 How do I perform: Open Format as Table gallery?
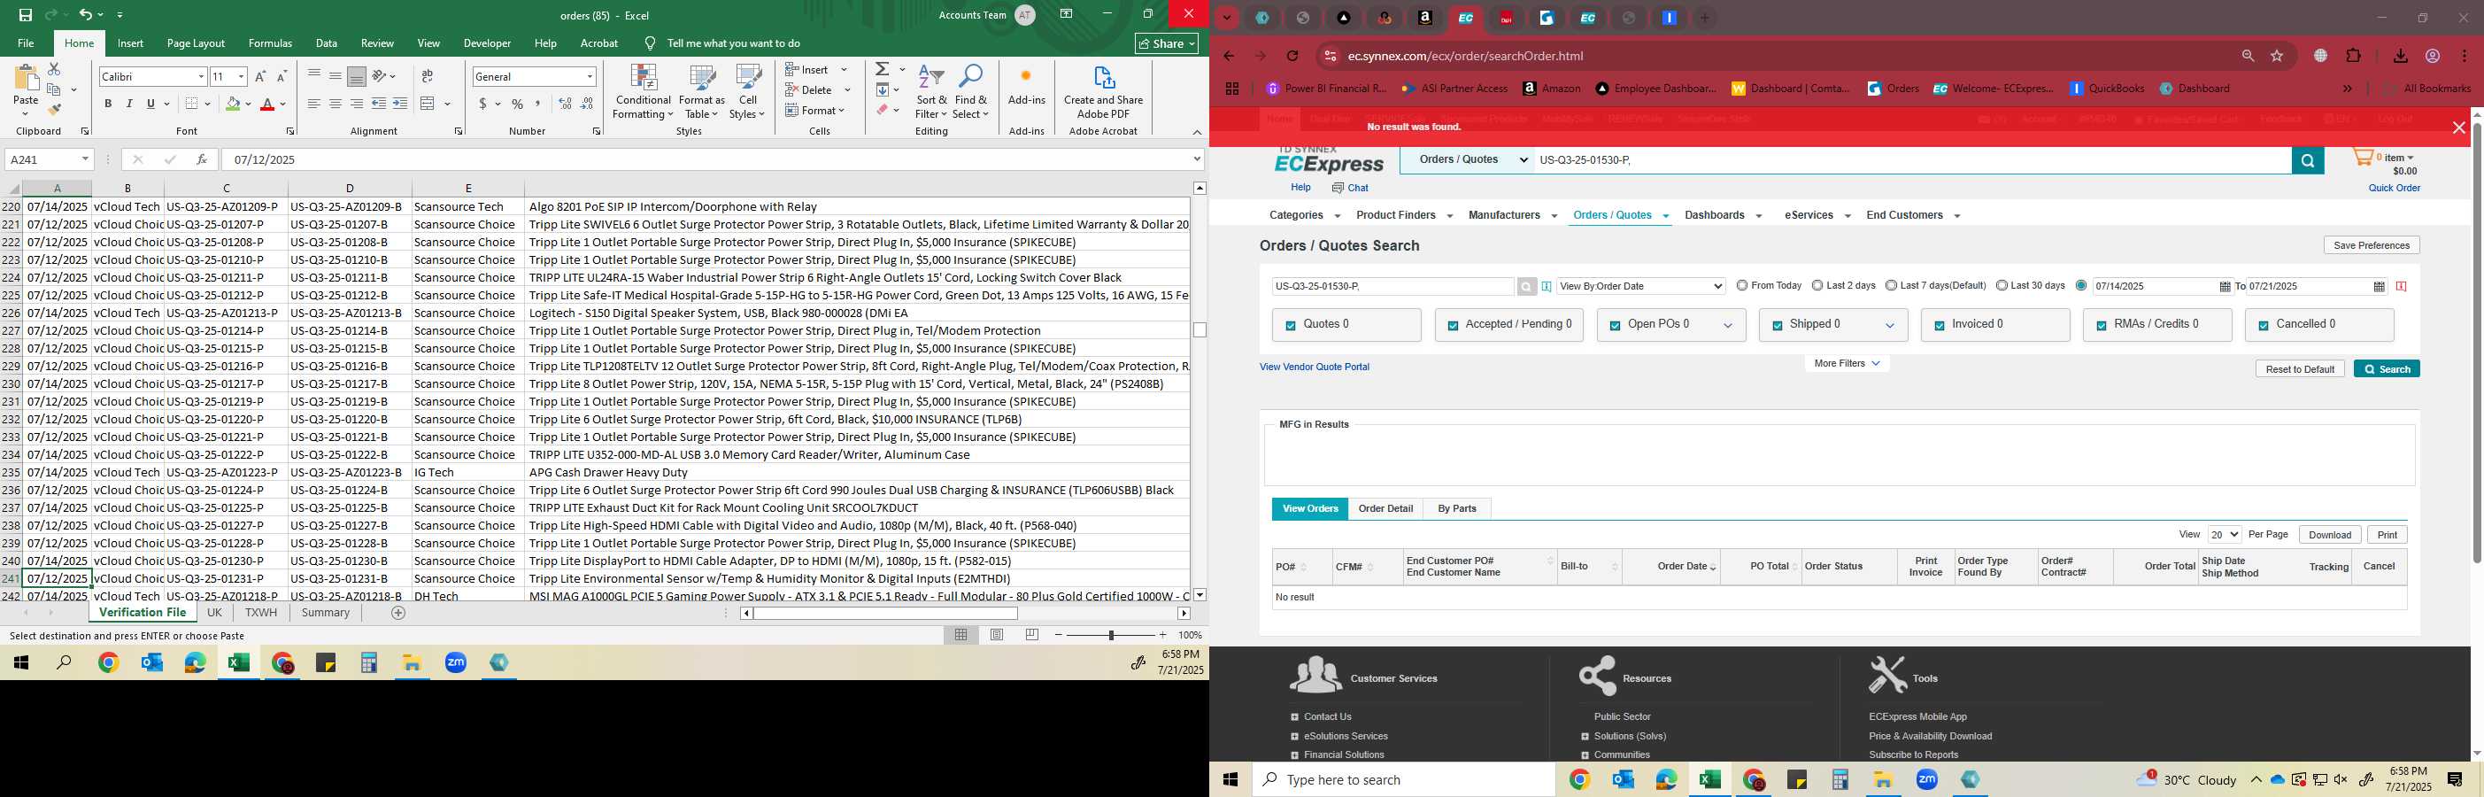tap(702, 93)
